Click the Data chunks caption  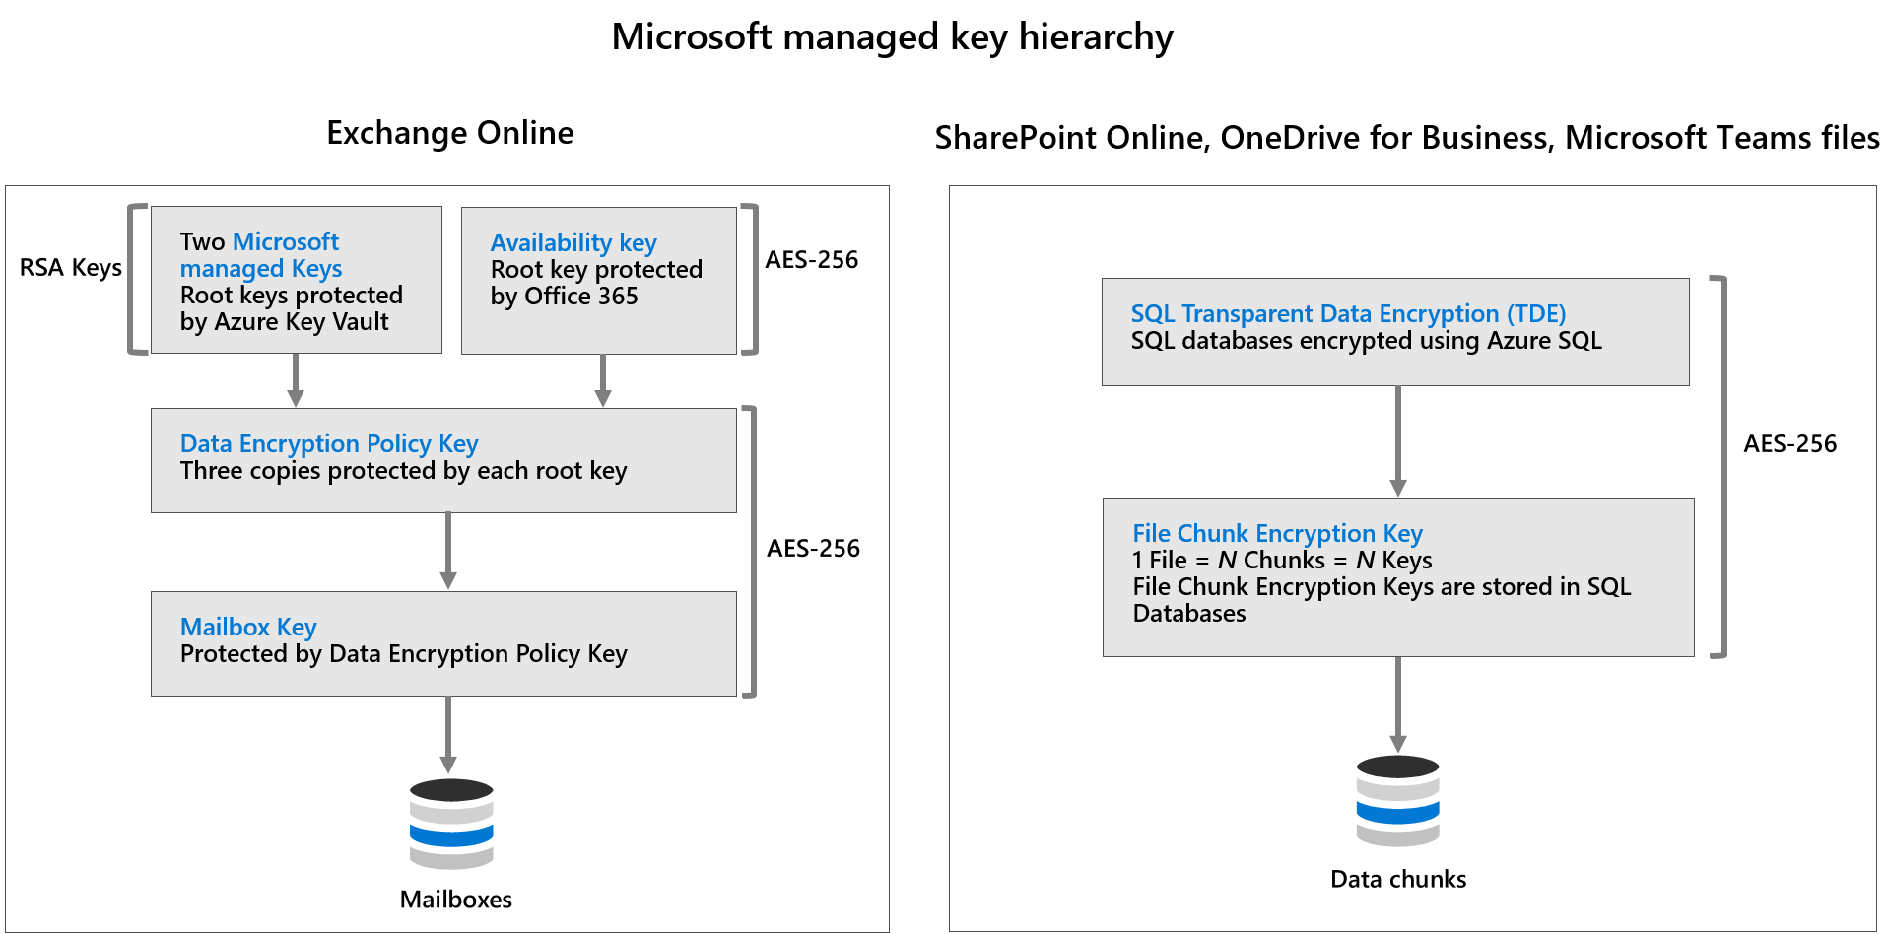(x=1398, y=879)
